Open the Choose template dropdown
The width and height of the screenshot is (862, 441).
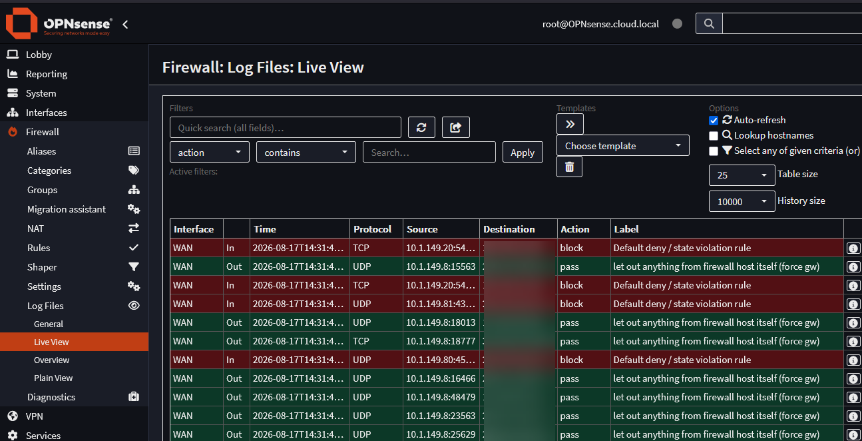623,145
